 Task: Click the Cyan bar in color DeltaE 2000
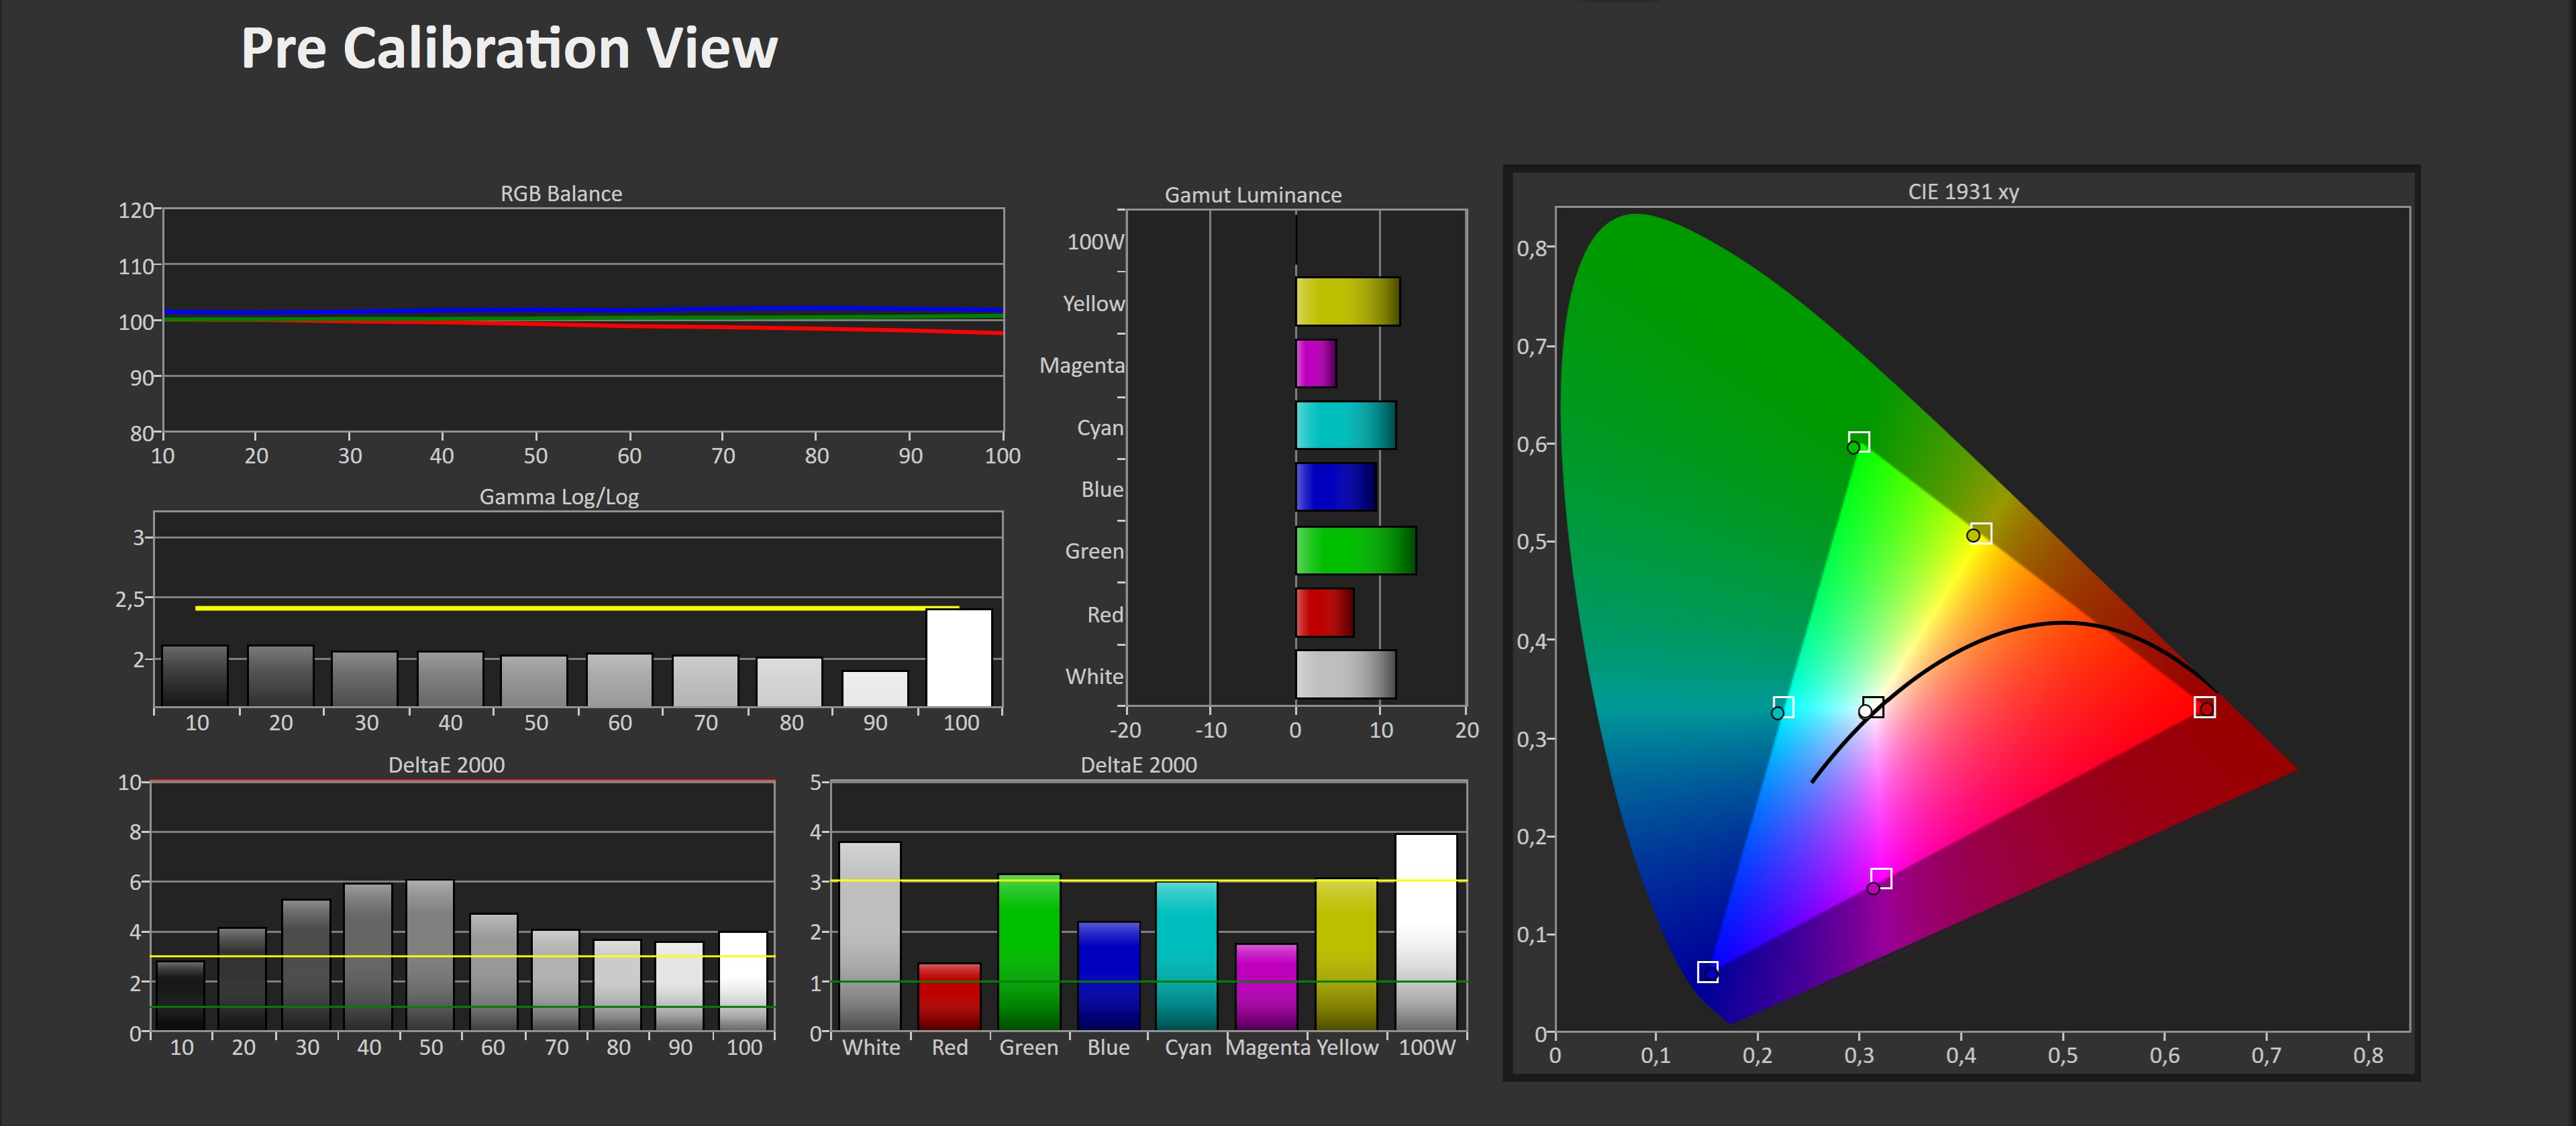[1187, 955]
